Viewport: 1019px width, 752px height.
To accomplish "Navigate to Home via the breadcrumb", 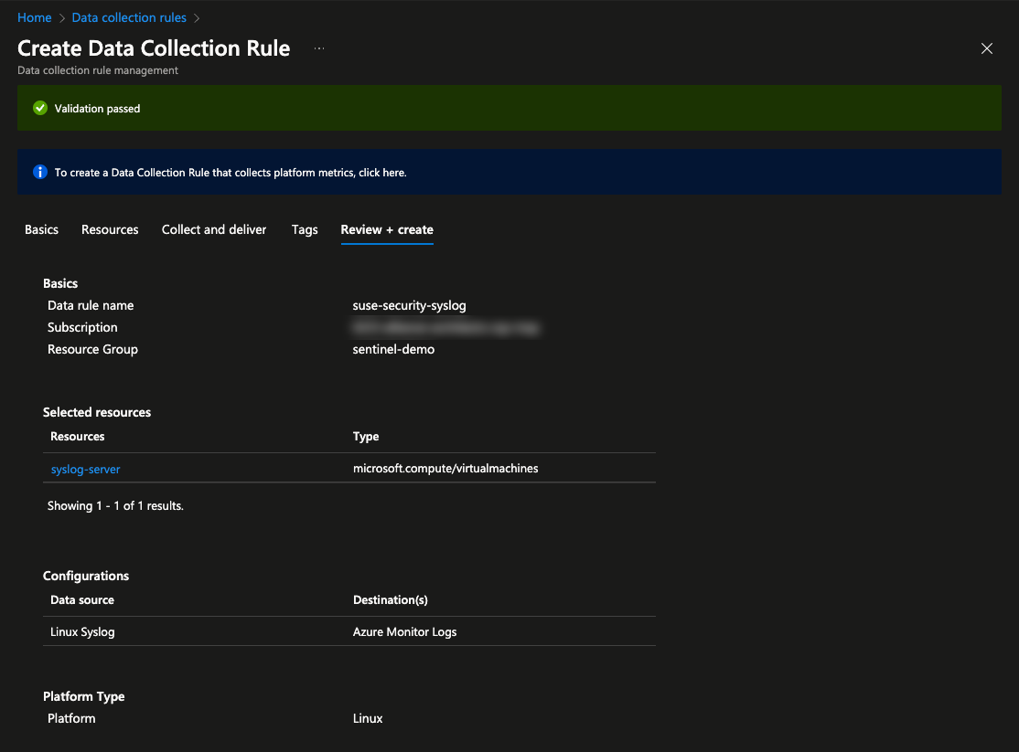I will pyautogui.click(x=34, y=17).
